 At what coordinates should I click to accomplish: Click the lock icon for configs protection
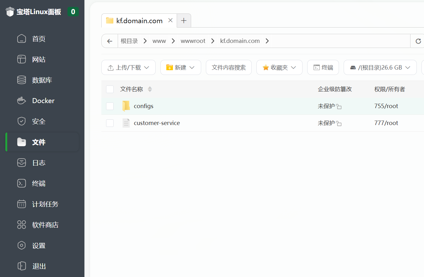pyautogui.click(x=339, y=107)
